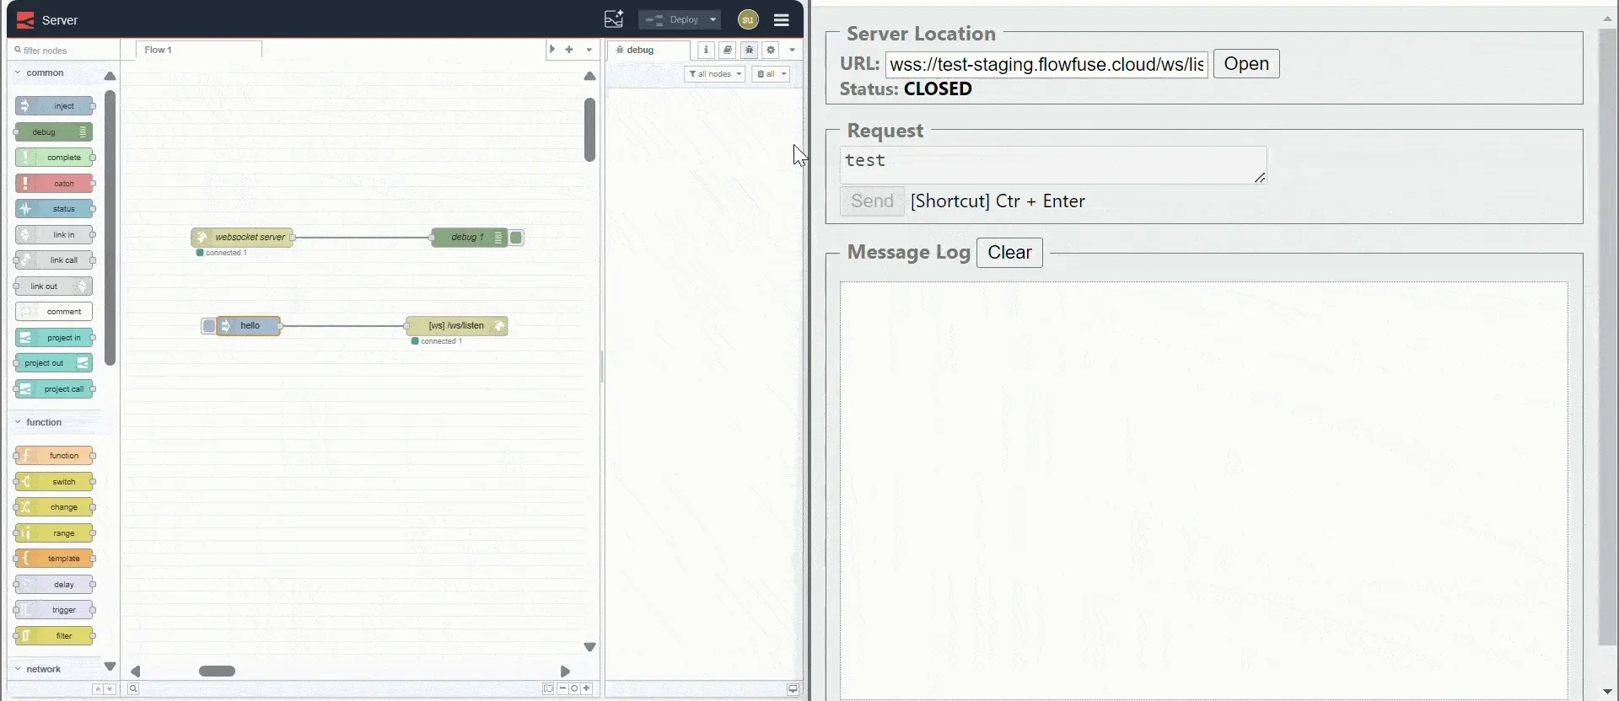The height and width of the screenshot is (701, 1619).
Task: Open the user avatar menu
Action: click(x=747, y=19)
